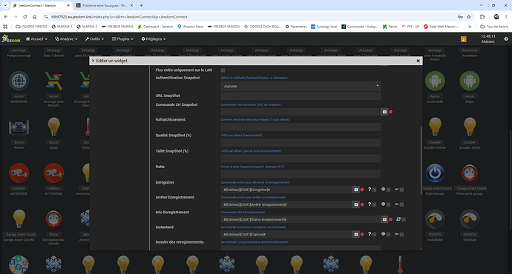Image resolution: width=512 pixels, height=274 pixels.
Task: Remove the Info Enregistrement command
Action: (x=391, y=220)
